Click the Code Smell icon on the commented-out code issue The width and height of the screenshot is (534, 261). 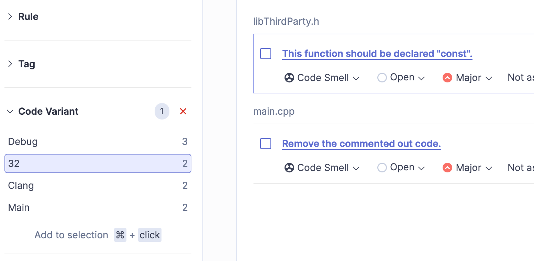coord(289,168)
